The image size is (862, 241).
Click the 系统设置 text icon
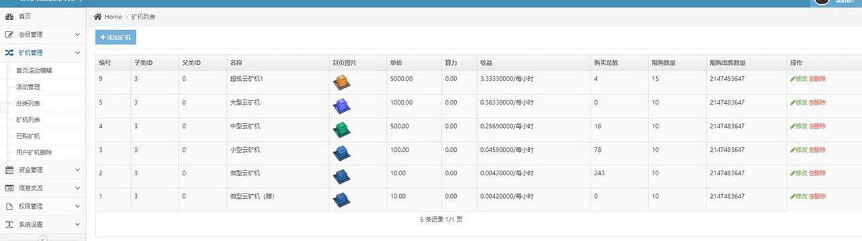coord(9,224)
